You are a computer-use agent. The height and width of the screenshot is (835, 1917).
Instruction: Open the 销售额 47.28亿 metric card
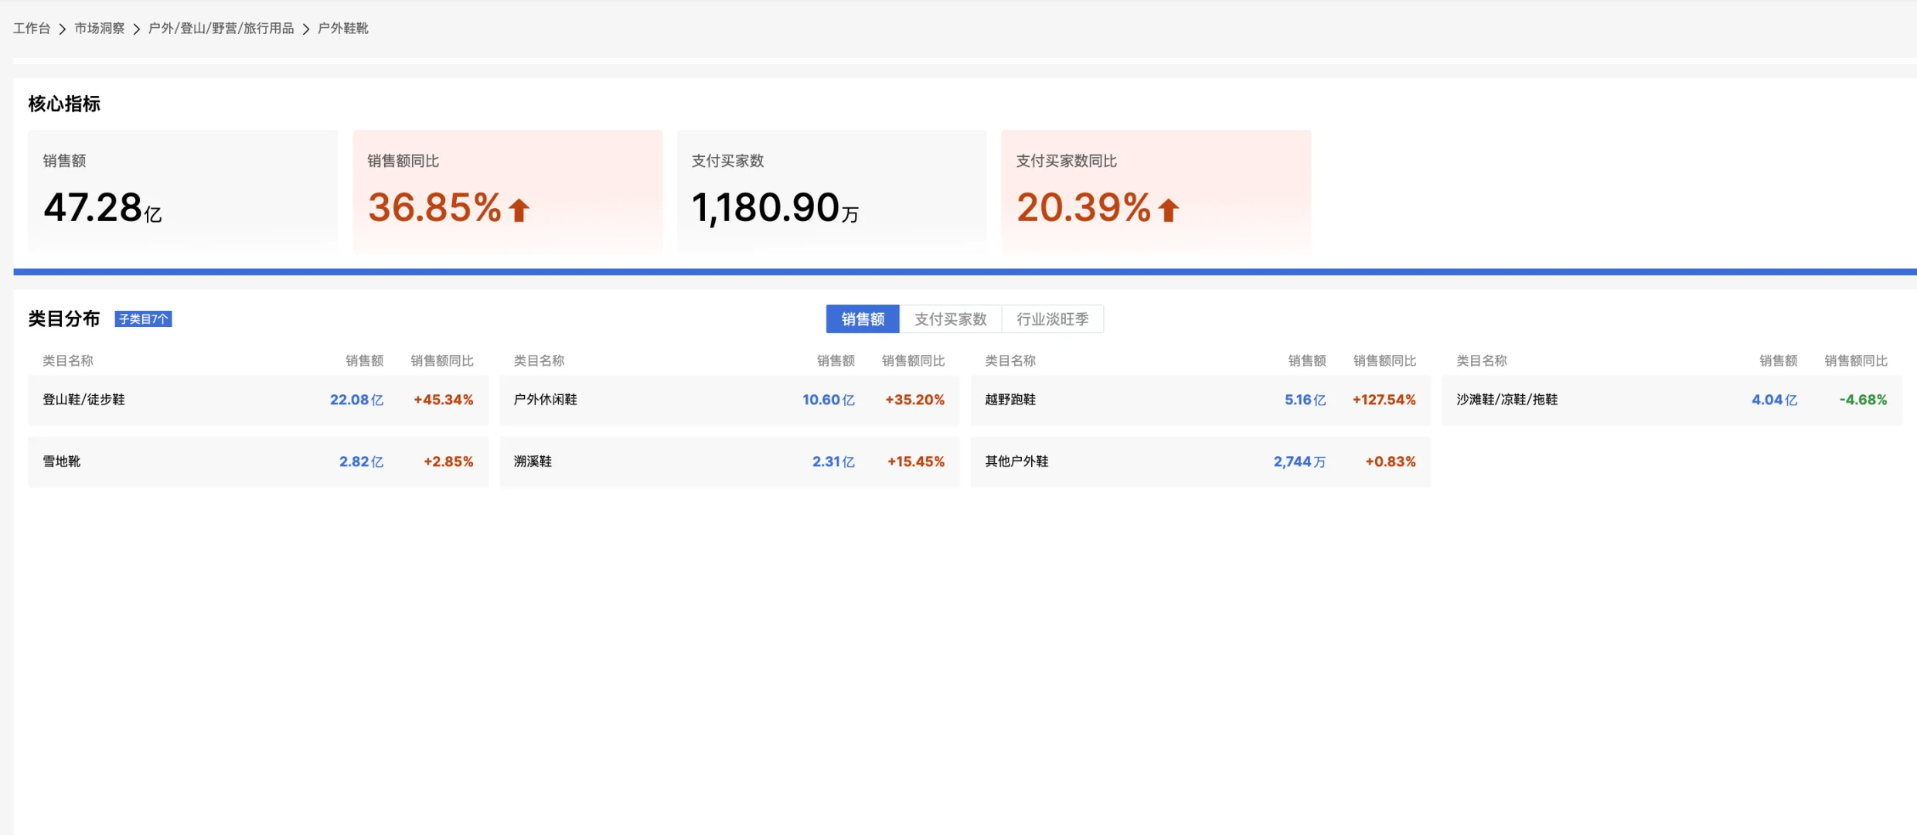point(182,191)
